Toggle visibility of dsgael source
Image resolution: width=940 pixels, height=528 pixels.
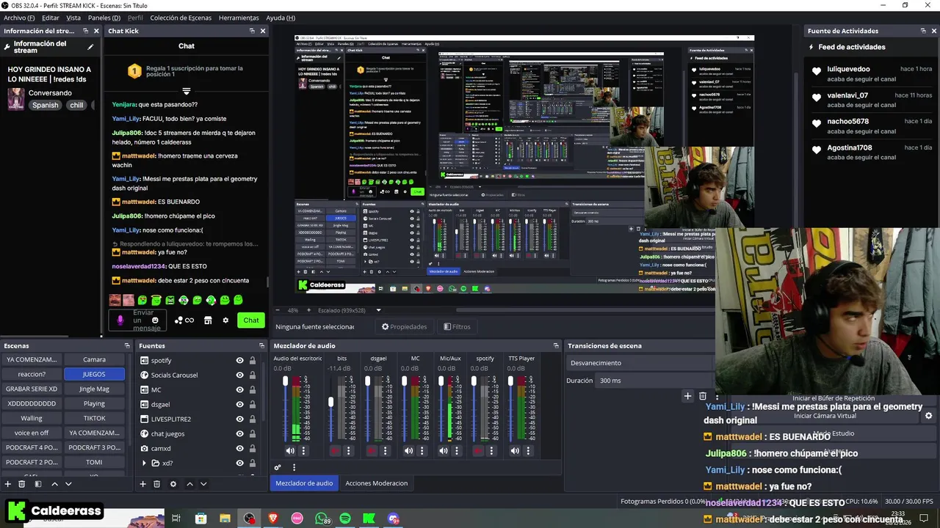(x=239, y=404)
